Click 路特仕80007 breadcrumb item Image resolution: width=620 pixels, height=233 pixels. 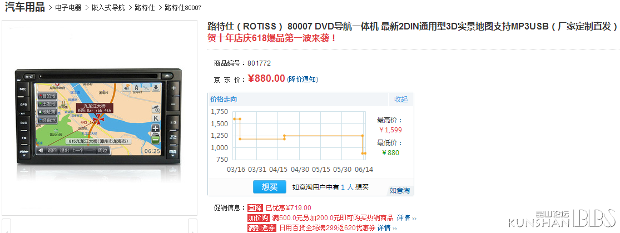point(183,8)
